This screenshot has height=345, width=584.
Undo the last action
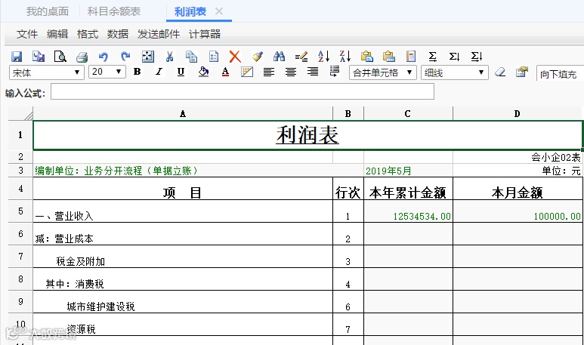click(104, 57)
